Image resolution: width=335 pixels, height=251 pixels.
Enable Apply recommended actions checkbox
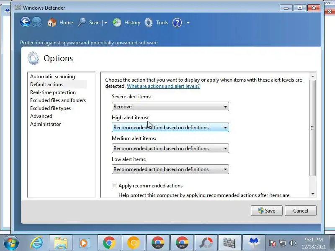[114, 185]
